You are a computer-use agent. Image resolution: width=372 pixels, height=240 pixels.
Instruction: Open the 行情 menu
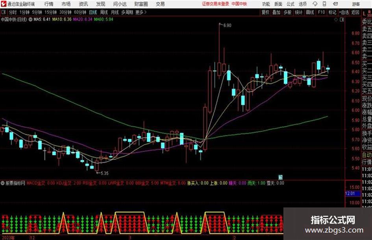click(49, 4)
